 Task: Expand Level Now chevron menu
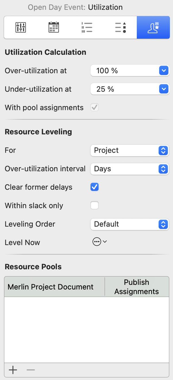(x=105, y=242)
